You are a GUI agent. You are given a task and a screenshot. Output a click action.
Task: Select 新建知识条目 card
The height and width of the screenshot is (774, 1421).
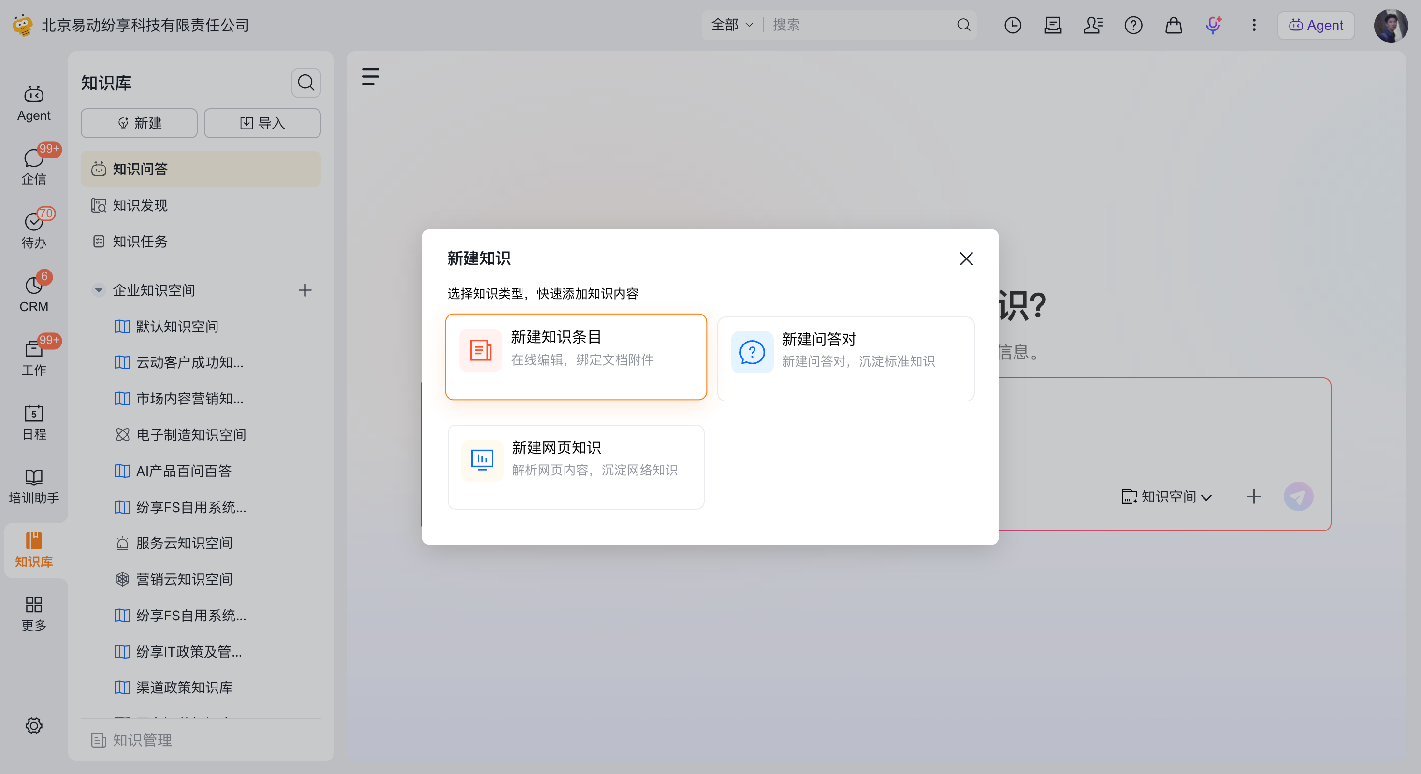click(575, 357)
